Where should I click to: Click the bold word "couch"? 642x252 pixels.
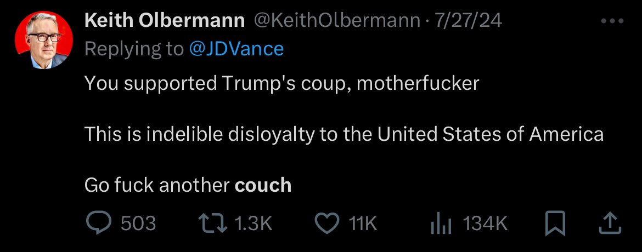pos(263,185)
